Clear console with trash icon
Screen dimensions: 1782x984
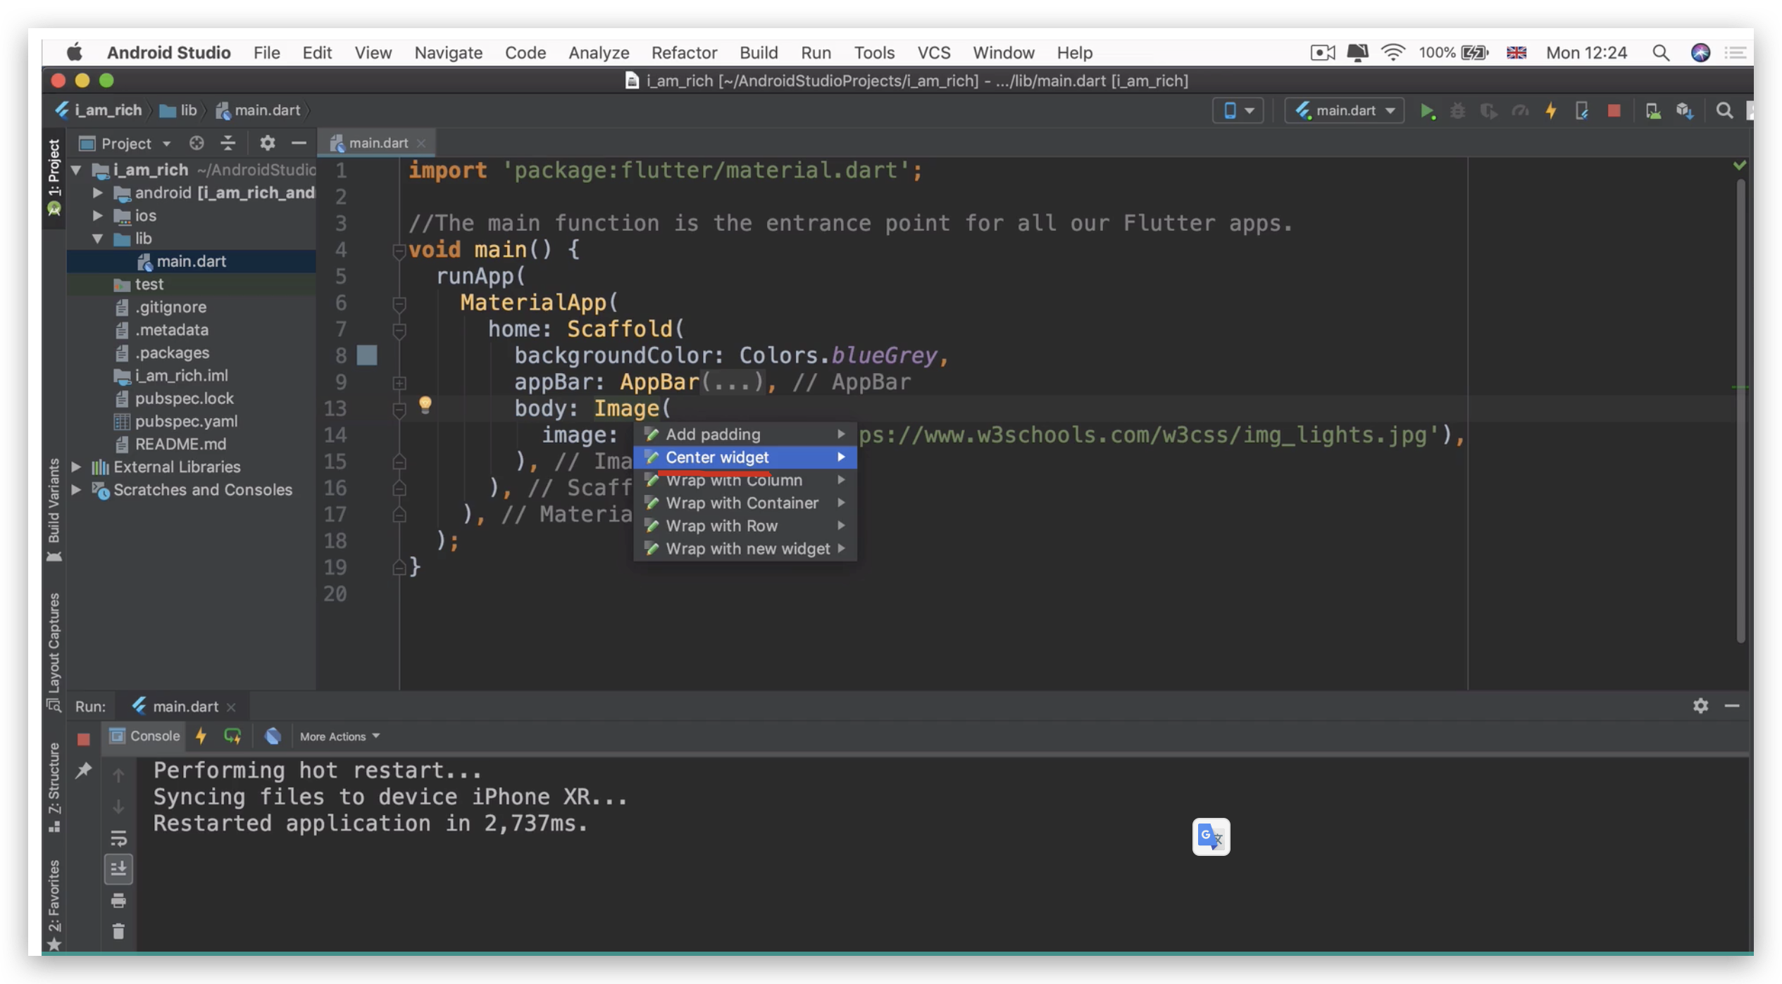[x=118, y=931]
